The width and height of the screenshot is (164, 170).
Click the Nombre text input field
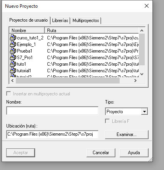click(52, 110)
